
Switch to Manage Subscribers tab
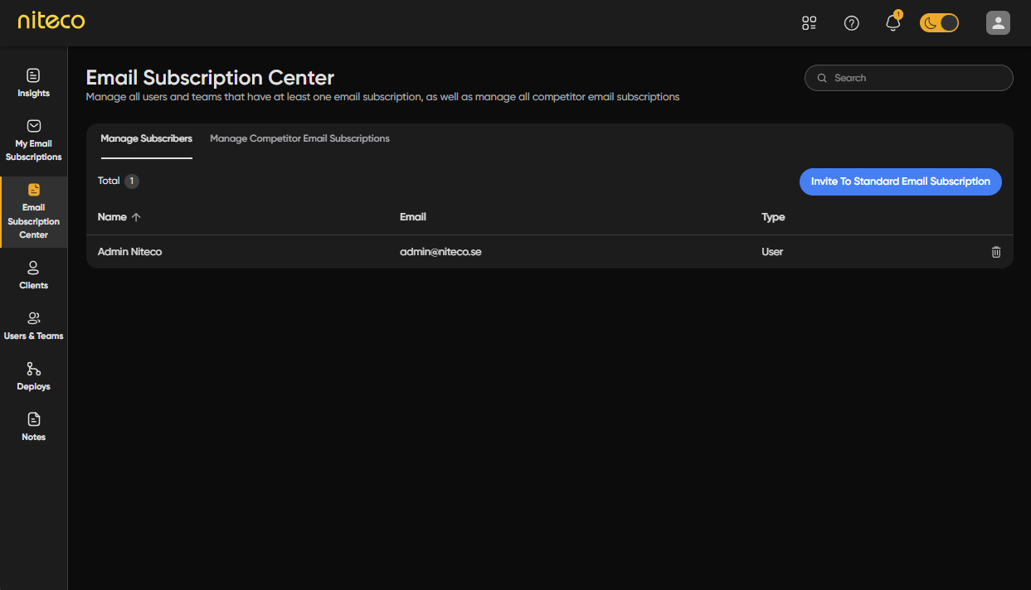click(x=147, y=138)
